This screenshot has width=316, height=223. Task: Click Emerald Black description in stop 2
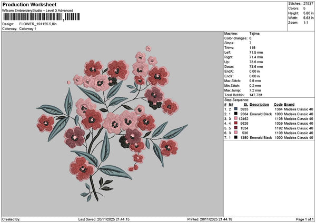(261, 114)
